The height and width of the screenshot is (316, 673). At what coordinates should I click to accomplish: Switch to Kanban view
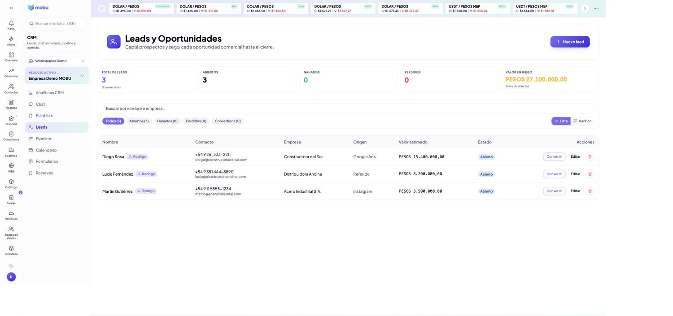click(582, 121)
